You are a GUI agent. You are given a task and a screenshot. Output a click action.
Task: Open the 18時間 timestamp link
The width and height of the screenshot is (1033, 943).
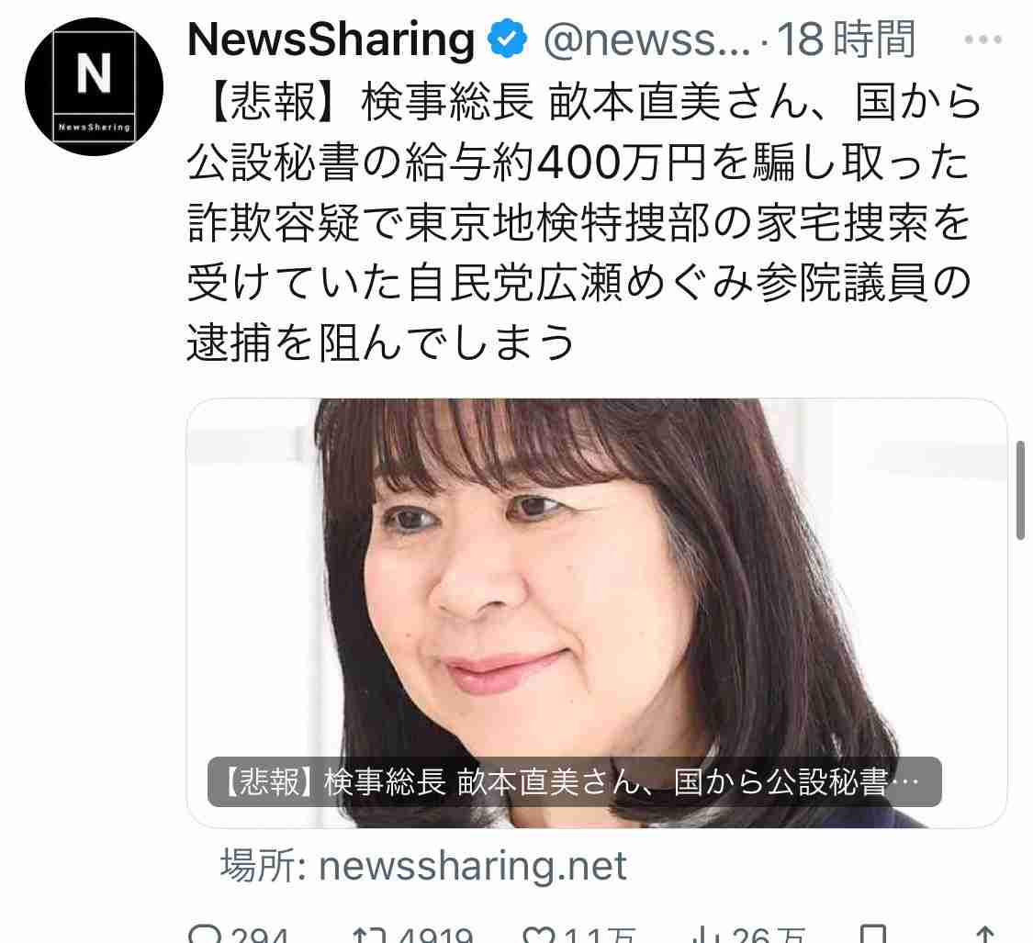coord(846,39)
